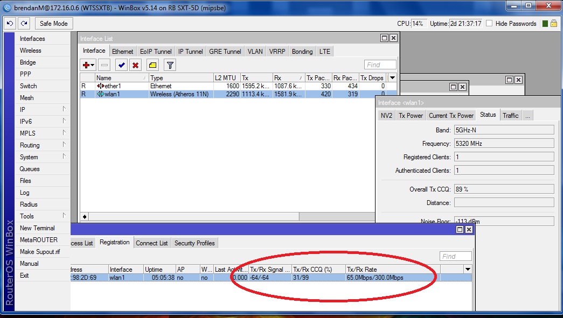Image resolution: width=563 pixels, height=318 pixels.
Task: Open the Wireless menu
Action: [x=31, y=51]
